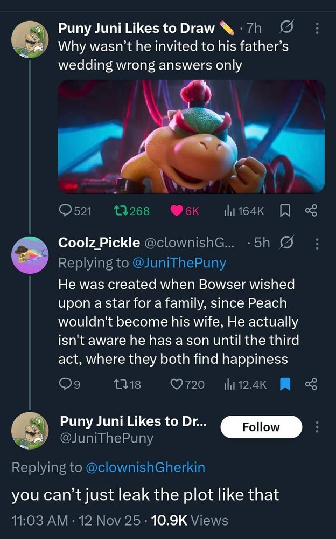Open more options for the original post
Image resolution: width=336 pixels, height=539 pixels.
[x=317, y=28]
